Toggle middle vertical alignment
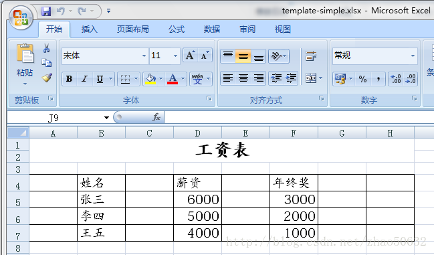The image size is (434, 255). [x=243, y=56]
